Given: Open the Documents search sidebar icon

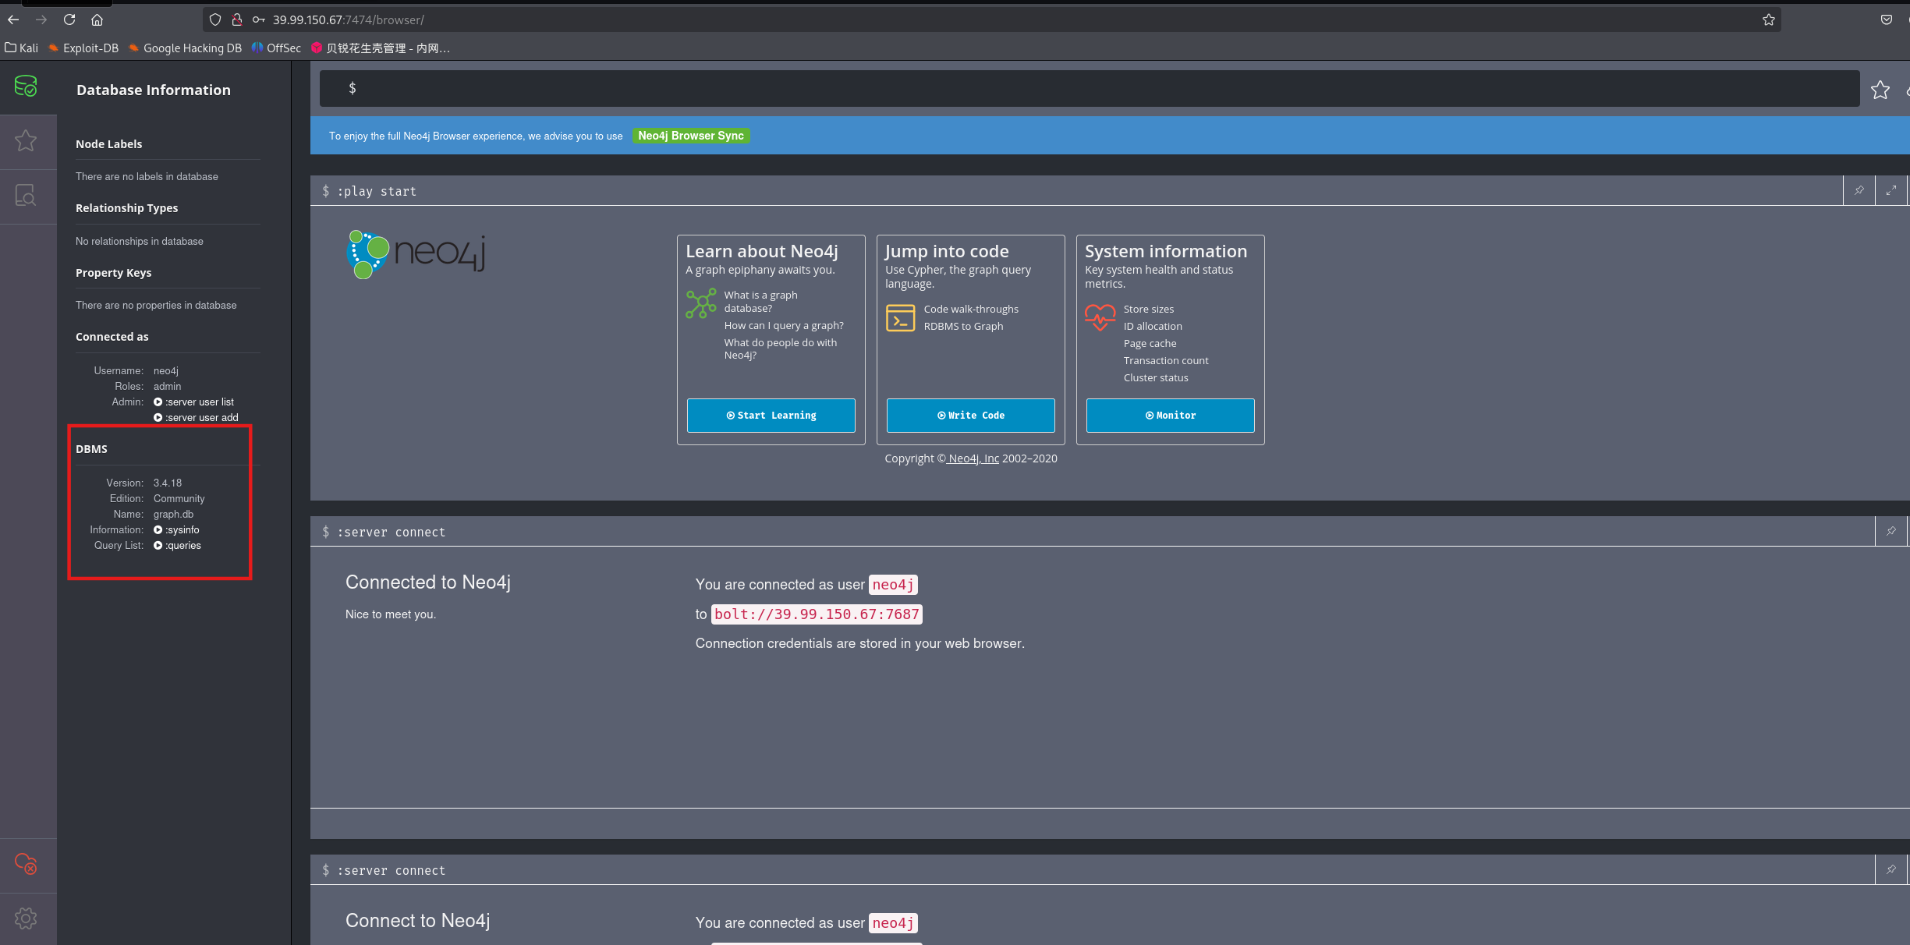Looking at the screenshot, I should (x=26, y=196).
